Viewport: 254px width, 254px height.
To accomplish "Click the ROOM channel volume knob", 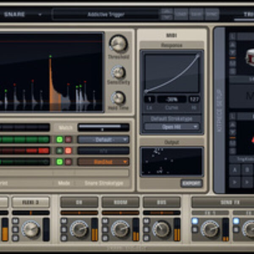I will (120, 229).
